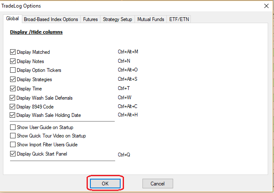Click the Cancel button
The image size is (274, 193).
[158, 184]
